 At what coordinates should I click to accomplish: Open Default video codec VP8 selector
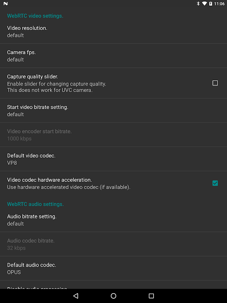[x=113, y=159]
